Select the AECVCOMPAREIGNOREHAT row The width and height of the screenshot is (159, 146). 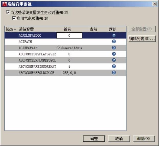coord(65,67)
